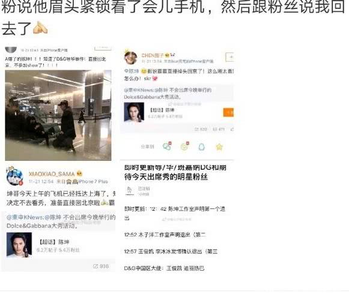Open the CHEN茄子 profile avatar
This screenshot has width=349, height=302.
point(131,58)
